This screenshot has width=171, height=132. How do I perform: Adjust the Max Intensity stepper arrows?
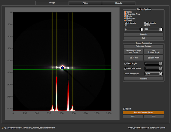tap(161, 29)
